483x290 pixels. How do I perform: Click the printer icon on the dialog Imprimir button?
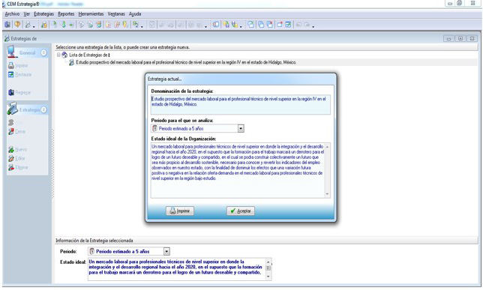pos(172,211)
